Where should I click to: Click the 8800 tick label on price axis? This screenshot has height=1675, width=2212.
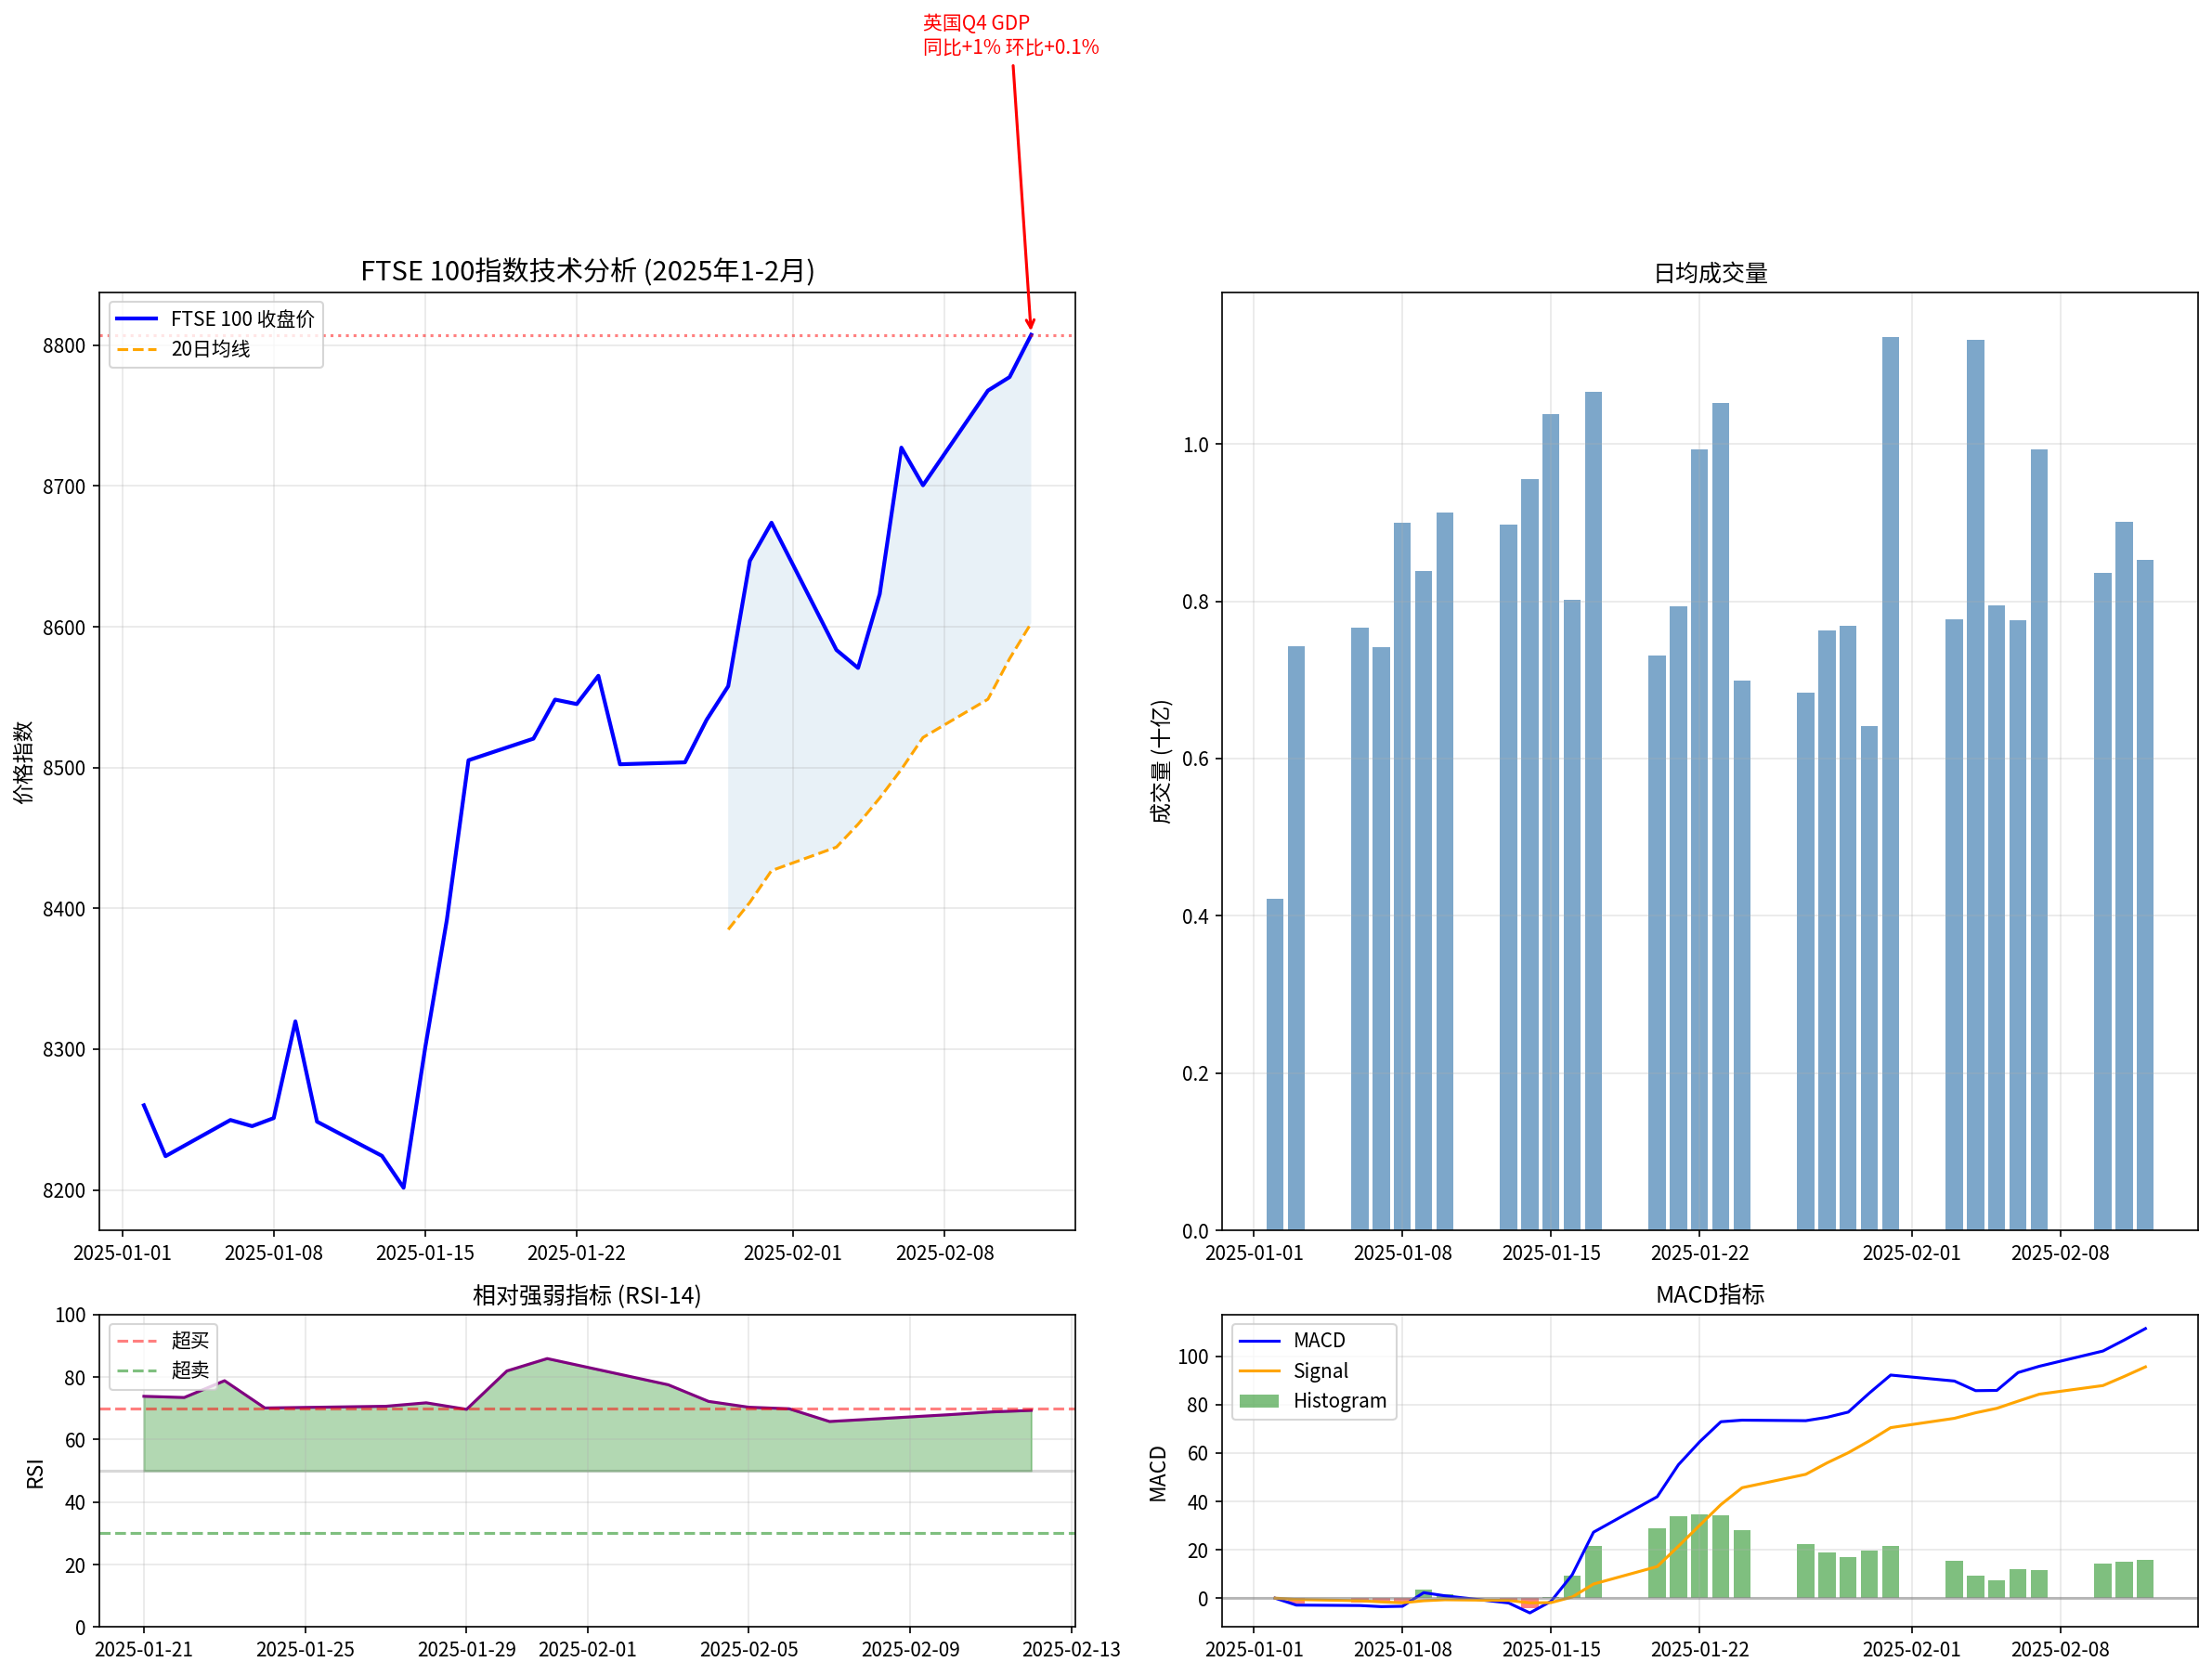64,346
